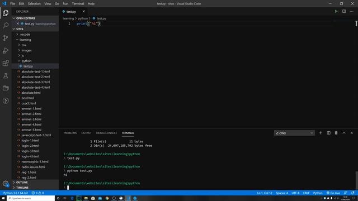Open Chrome from the taskbar

[107, 198]
